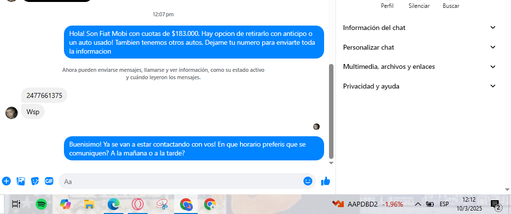Expand Información del chat section
511x214 pixels.
[x=419, y=28]
